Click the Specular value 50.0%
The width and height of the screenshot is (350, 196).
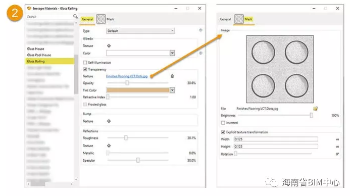click(x=191, y=160)
